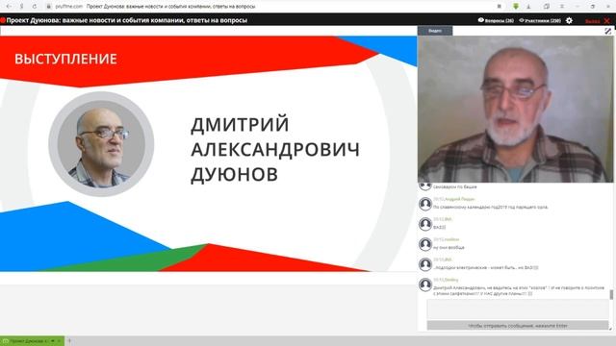Click the red Выход exit link
616x346 pixels.
pyautogui.click(x=592, y=21)
